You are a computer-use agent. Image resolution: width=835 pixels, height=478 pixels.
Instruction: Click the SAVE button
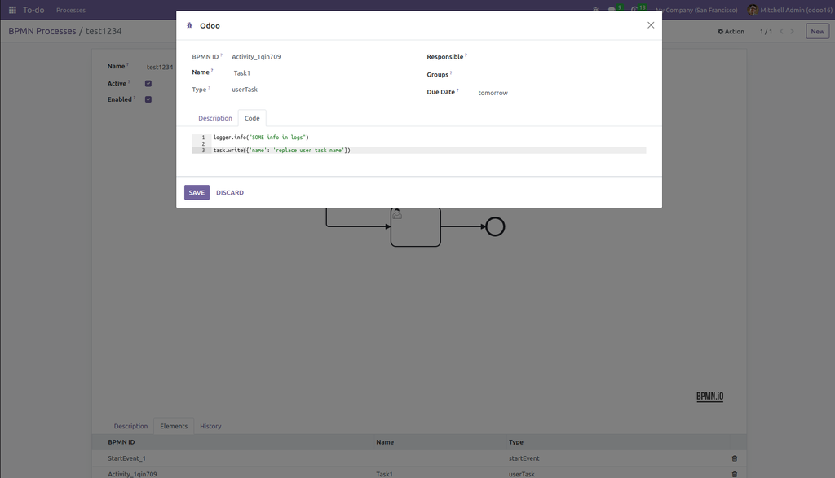(197, 192)
